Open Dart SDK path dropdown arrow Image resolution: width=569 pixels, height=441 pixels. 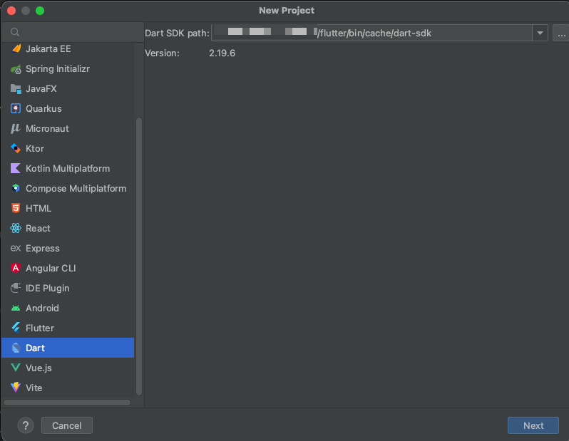point(540,33)
